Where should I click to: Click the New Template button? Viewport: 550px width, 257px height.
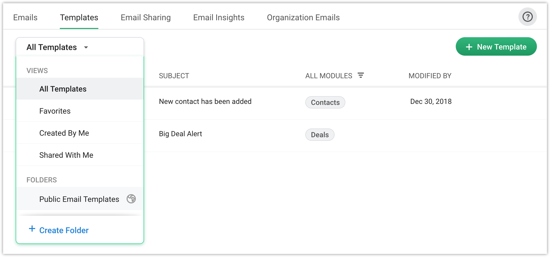(x=496, y=47)
